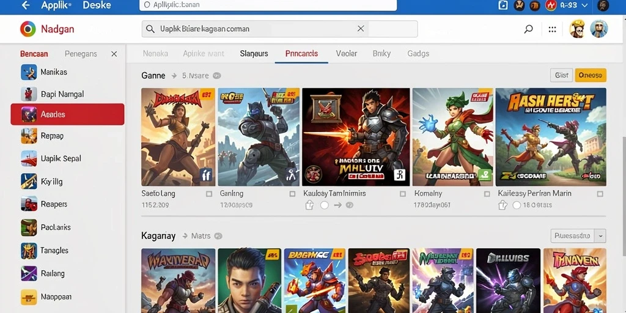The width and height of the screenshot is (626, 313).
Task: Select the Penegans sidebar tab
Action: click(x=81, y=54)
